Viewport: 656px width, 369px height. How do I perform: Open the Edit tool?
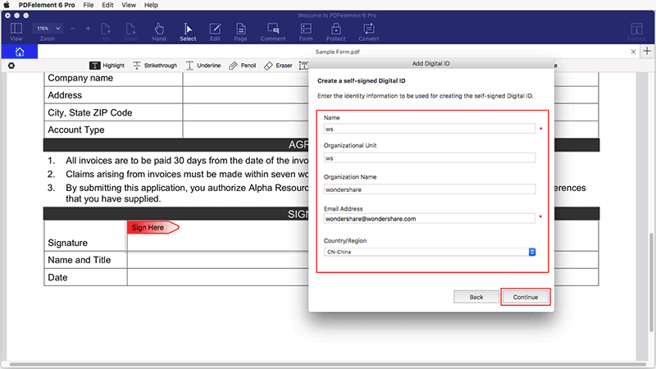click(x=215, y=32)
